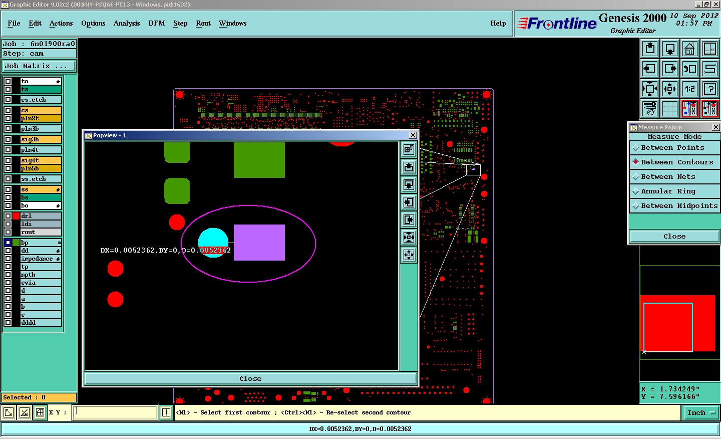Open the wrench and palette tools icon

[x=650, y=108]
